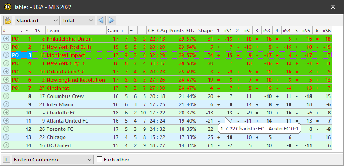344x166 pixels.
Task: Click arrow icon in Columbus Crew row
Action: click(6, 96)
